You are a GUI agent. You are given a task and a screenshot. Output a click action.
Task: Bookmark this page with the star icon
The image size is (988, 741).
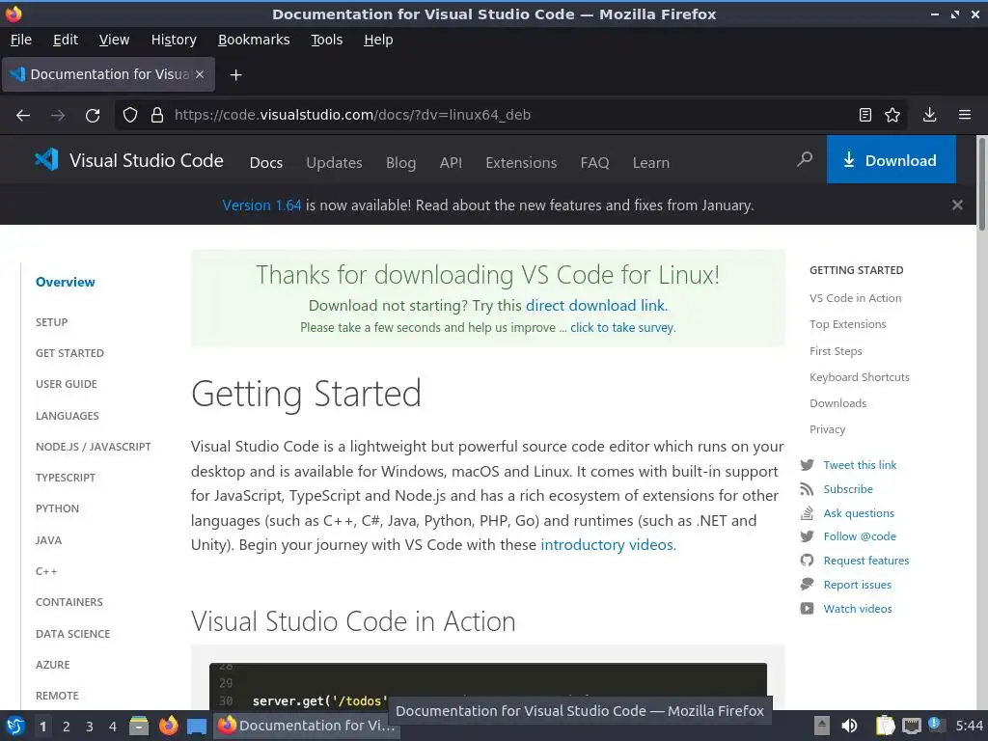tap(892, 115)
